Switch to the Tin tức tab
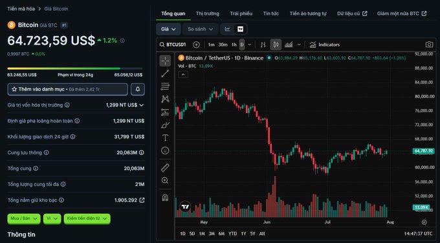The height and width of the screenshot is (243, 440). pyautogui.click(x=270, y=14)
